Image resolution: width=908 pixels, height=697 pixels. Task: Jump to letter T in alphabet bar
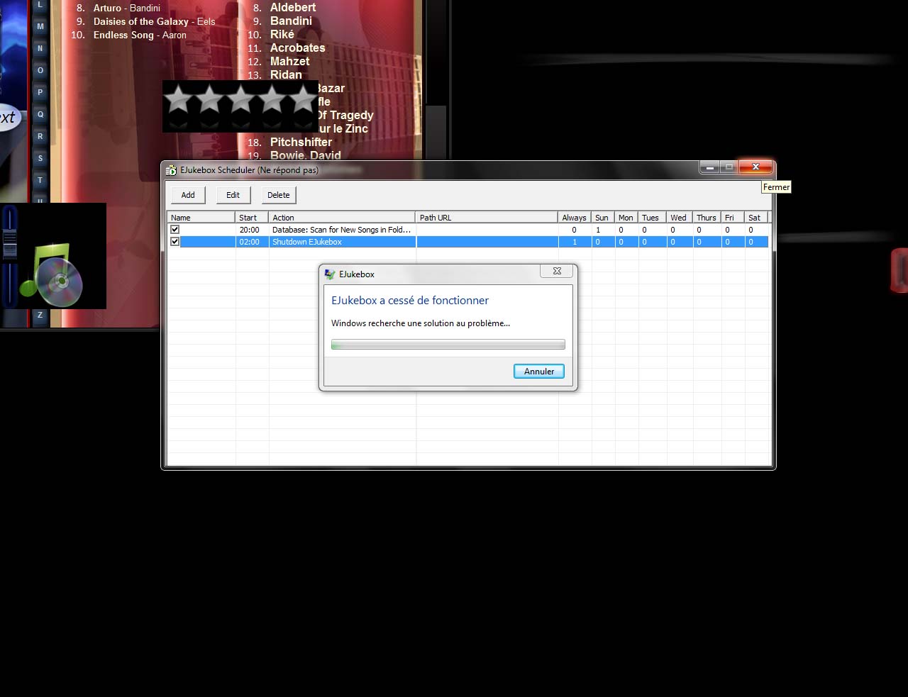click(40, 180)
